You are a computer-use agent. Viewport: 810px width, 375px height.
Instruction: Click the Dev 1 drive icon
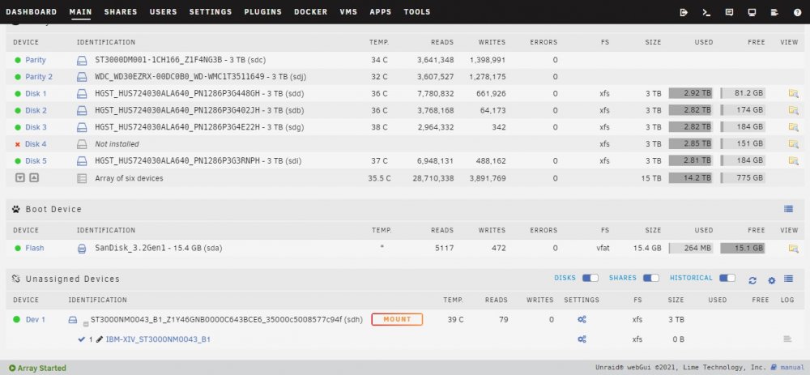(x=73, y=320)
